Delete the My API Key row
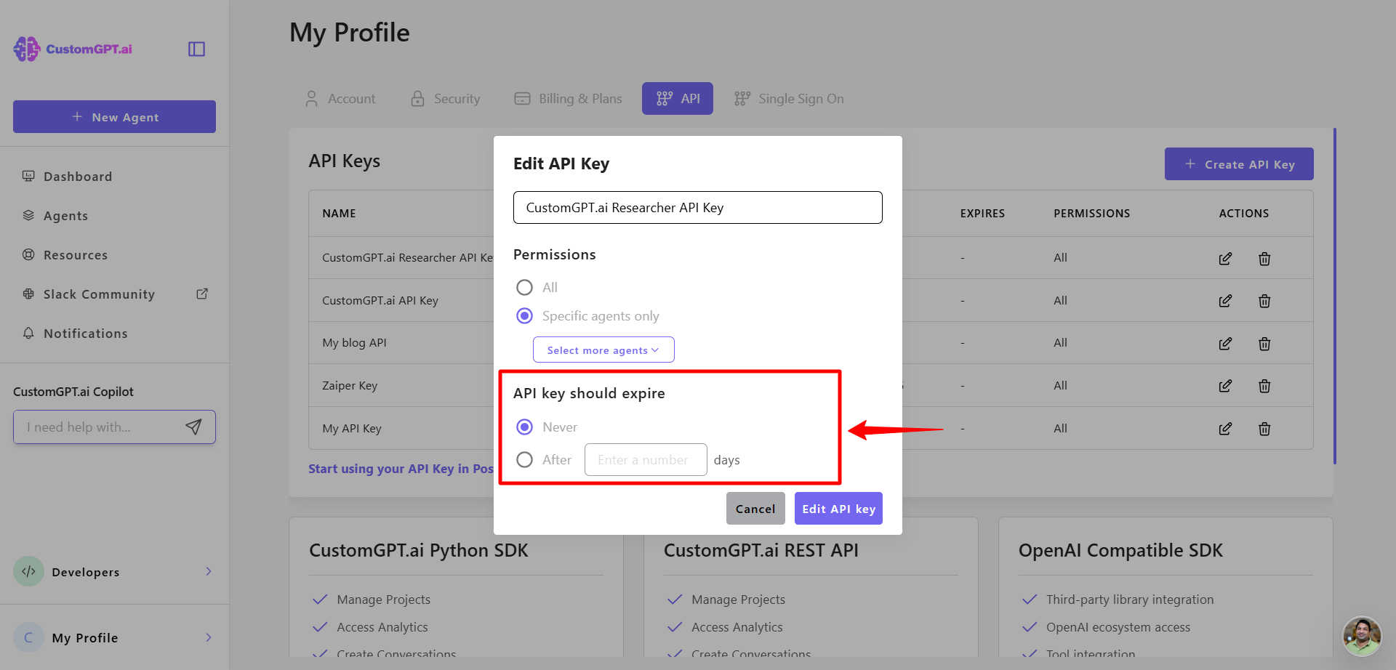This screenshot has height=670, width=1396. pyautogui.click(x=1264, y=429)
